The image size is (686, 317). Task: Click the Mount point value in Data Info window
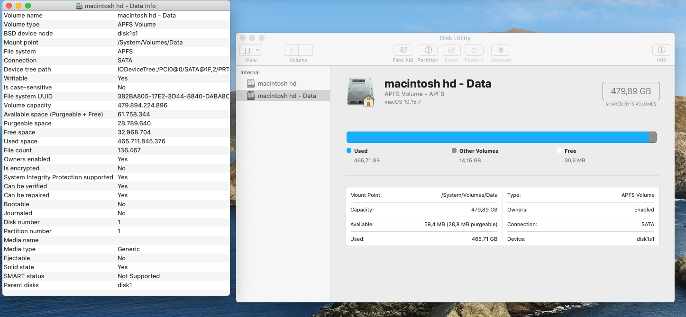tap(150, 43)
